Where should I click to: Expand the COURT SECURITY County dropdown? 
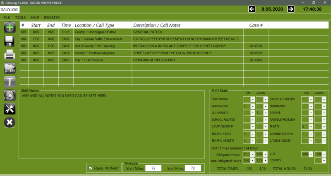(x=266, y=127)
